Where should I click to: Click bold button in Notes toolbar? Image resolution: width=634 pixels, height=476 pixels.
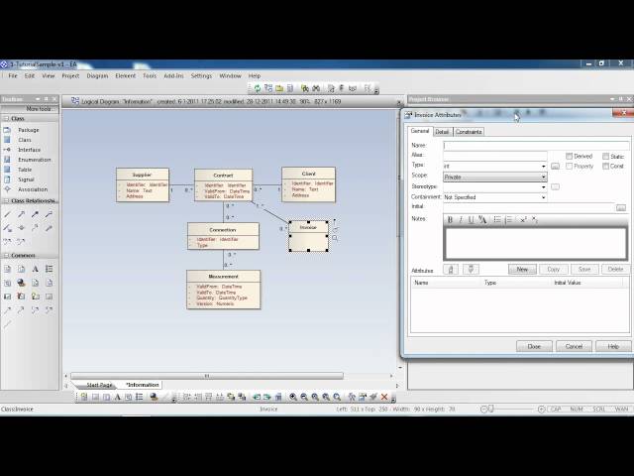point(450,220)
